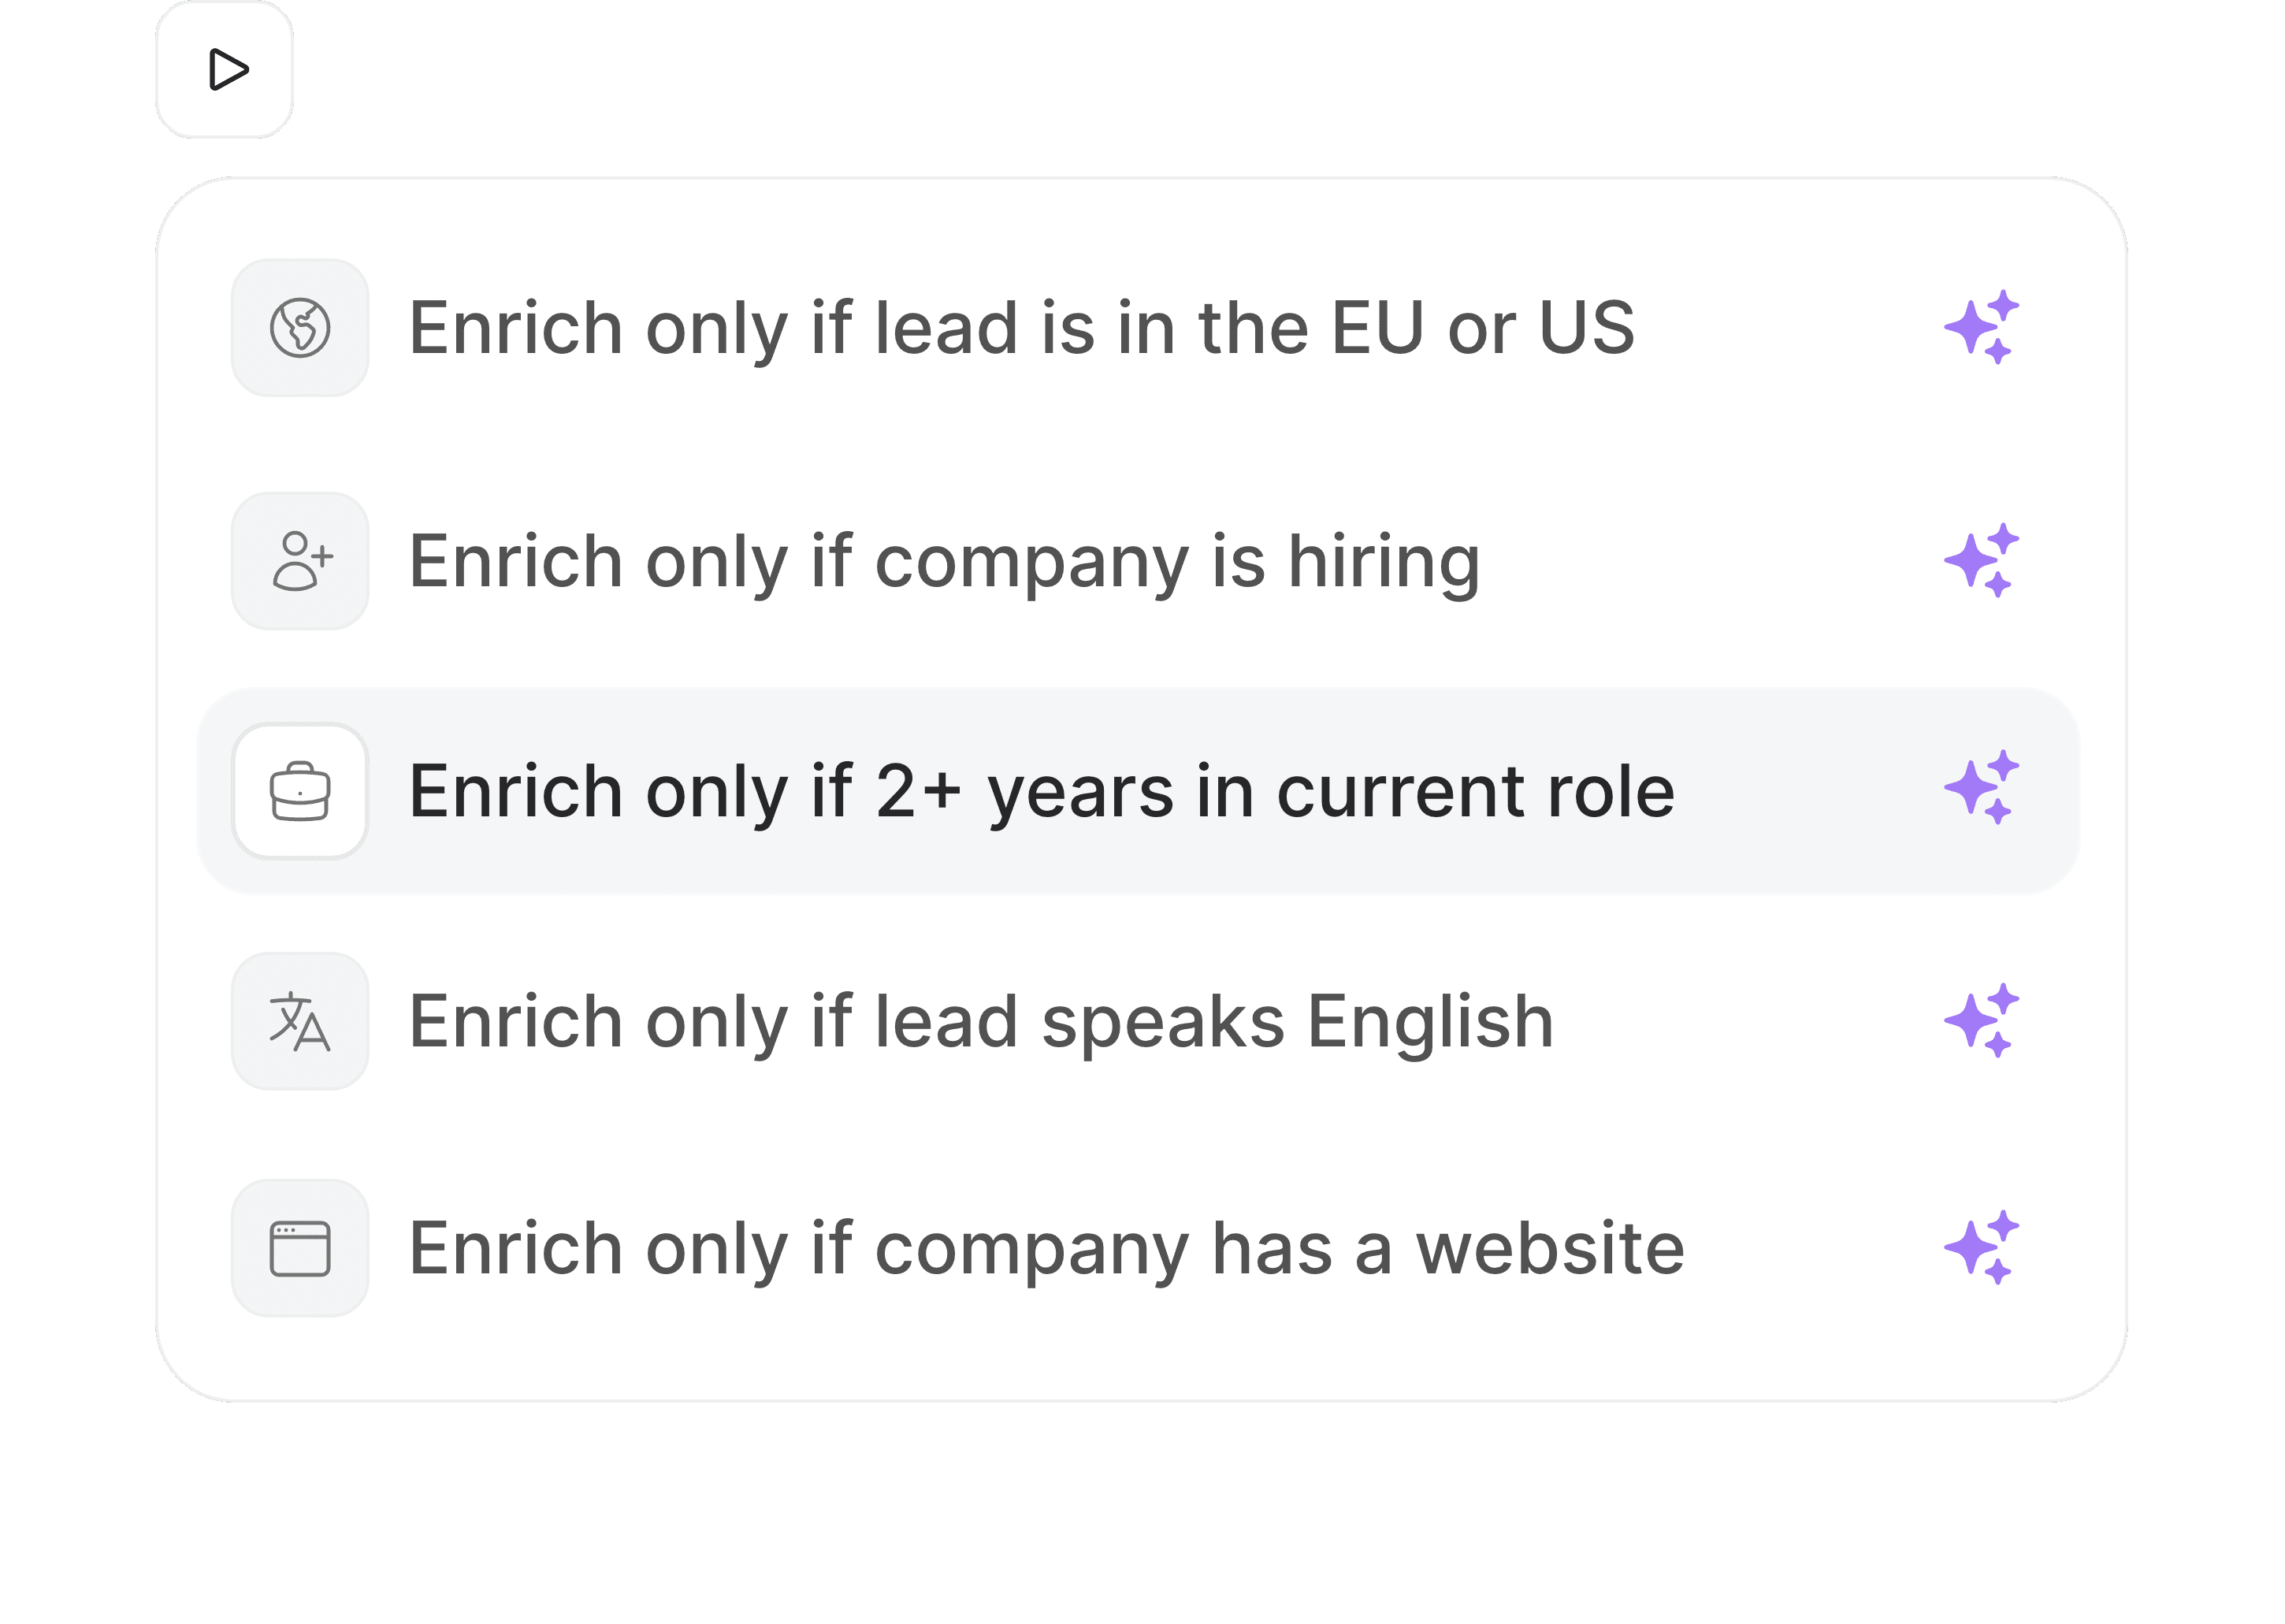Click sparkle icon beside company has website
The height and width of the screenshot is (1624, 2285).
click(1982, 1248)
